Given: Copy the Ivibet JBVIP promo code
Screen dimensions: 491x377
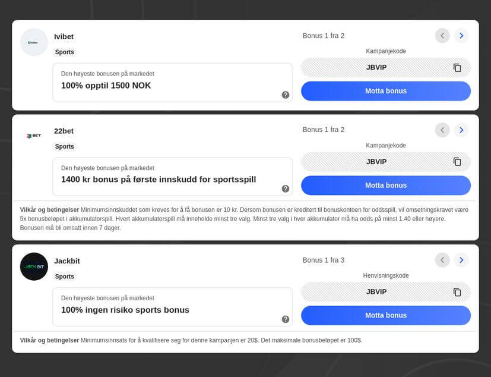Looking at the screenshot, I should point(457,68).
